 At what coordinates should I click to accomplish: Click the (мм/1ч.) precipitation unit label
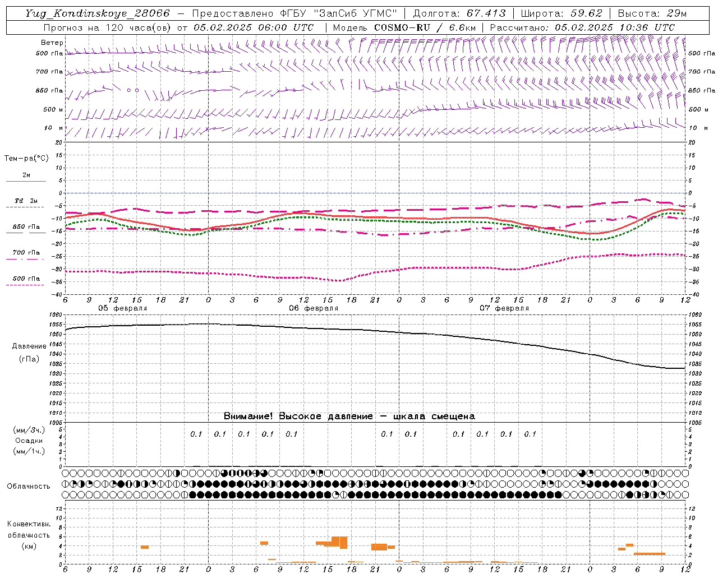(x=29, y=451)
